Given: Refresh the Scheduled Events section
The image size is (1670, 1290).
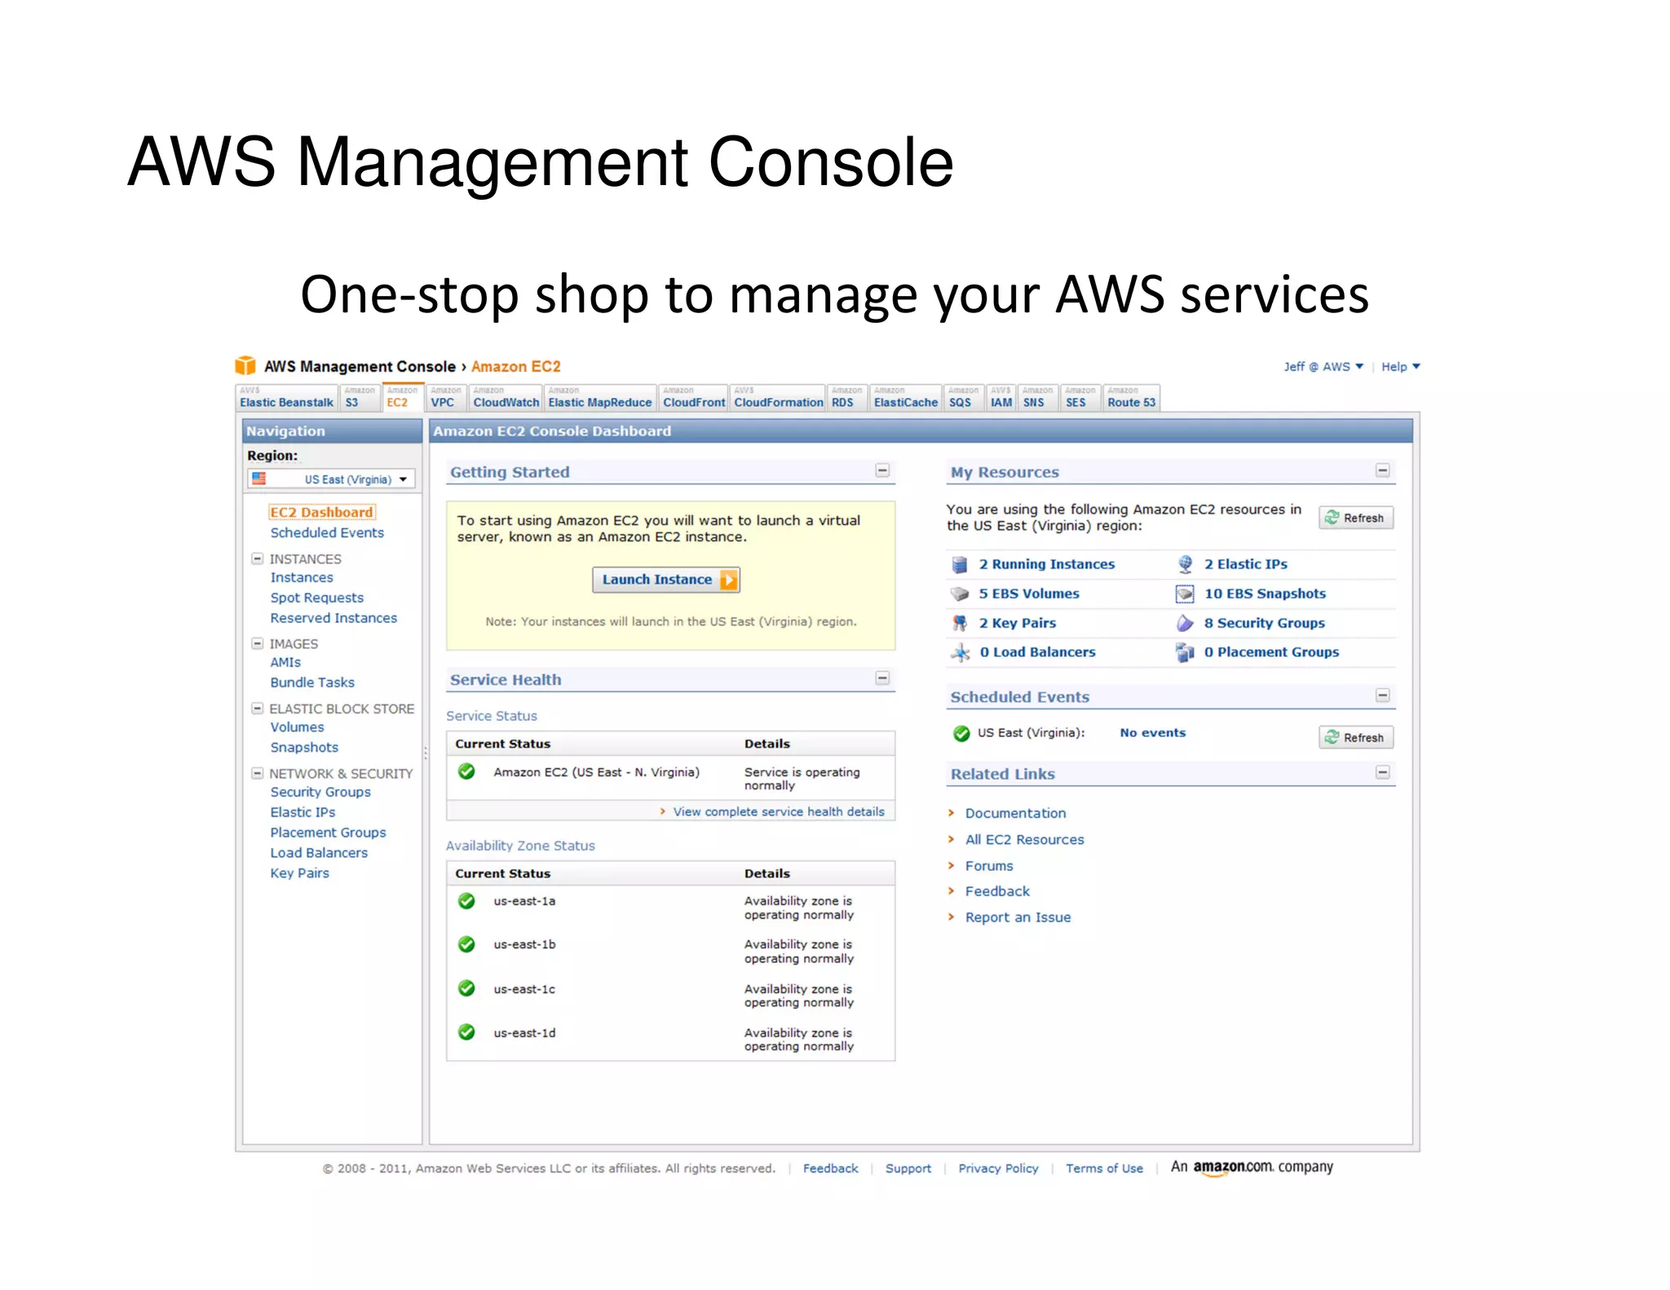Looking at the screenshot, I should coord(1356,737).
